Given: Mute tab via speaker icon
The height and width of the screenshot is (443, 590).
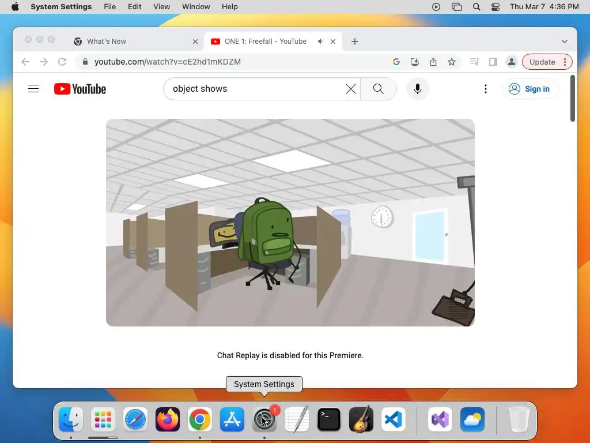Looking at the screenshot, I should [320, 42].
